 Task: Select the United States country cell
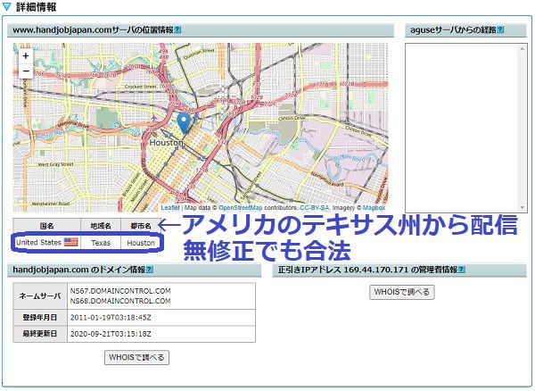(46, 243)
